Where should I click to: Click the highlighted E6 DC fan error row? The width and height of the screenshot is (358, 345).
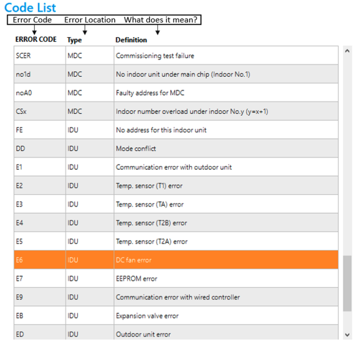(x=176, y=260)
